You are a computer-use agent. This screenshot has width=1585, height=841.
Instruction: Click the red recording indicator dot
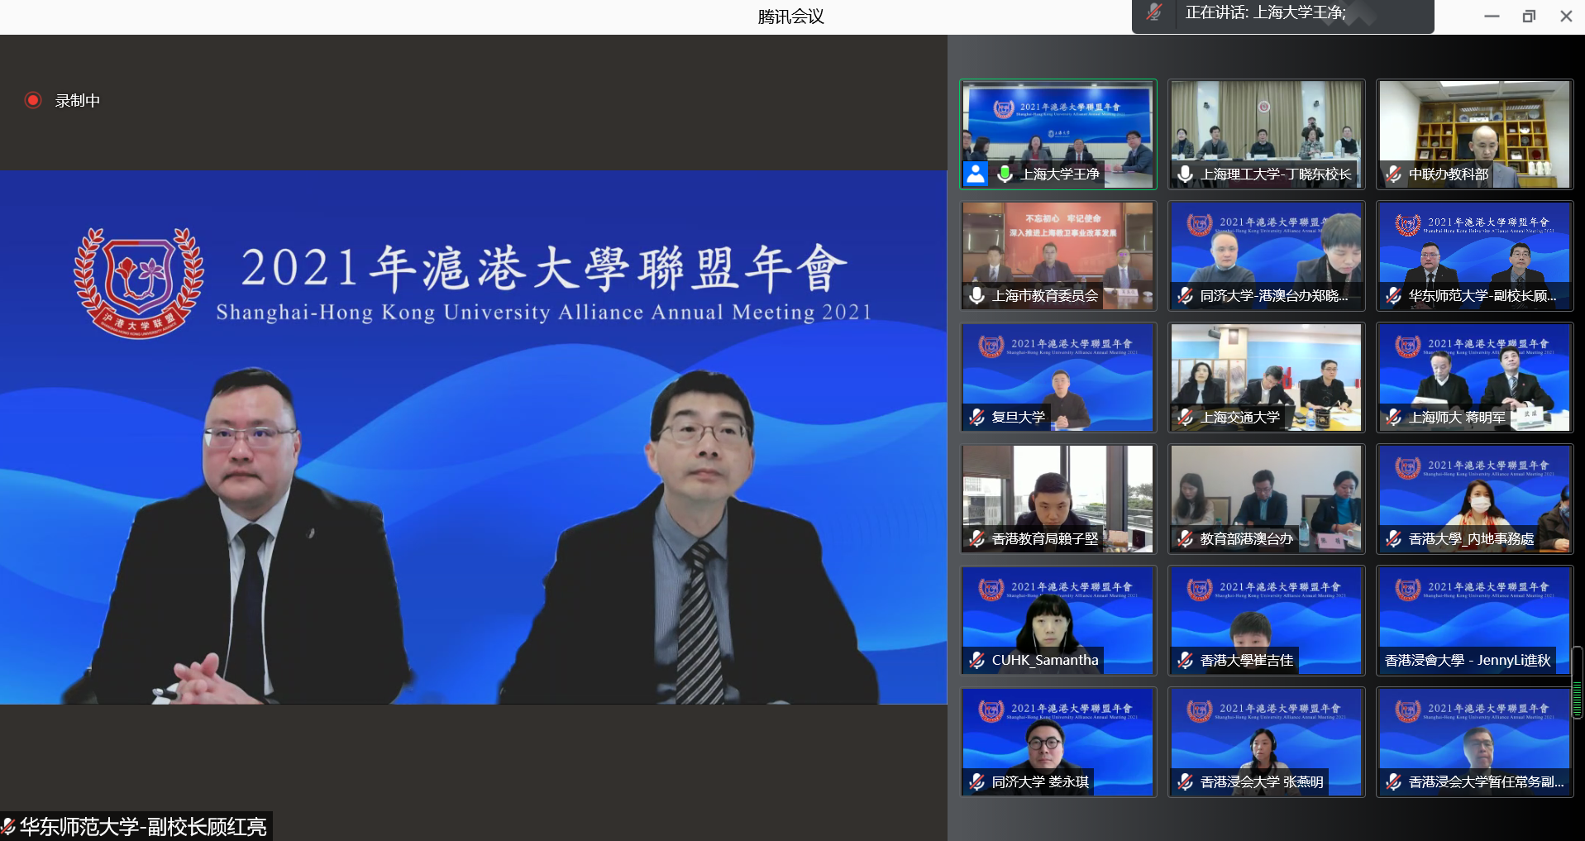[x=33, y=100]
